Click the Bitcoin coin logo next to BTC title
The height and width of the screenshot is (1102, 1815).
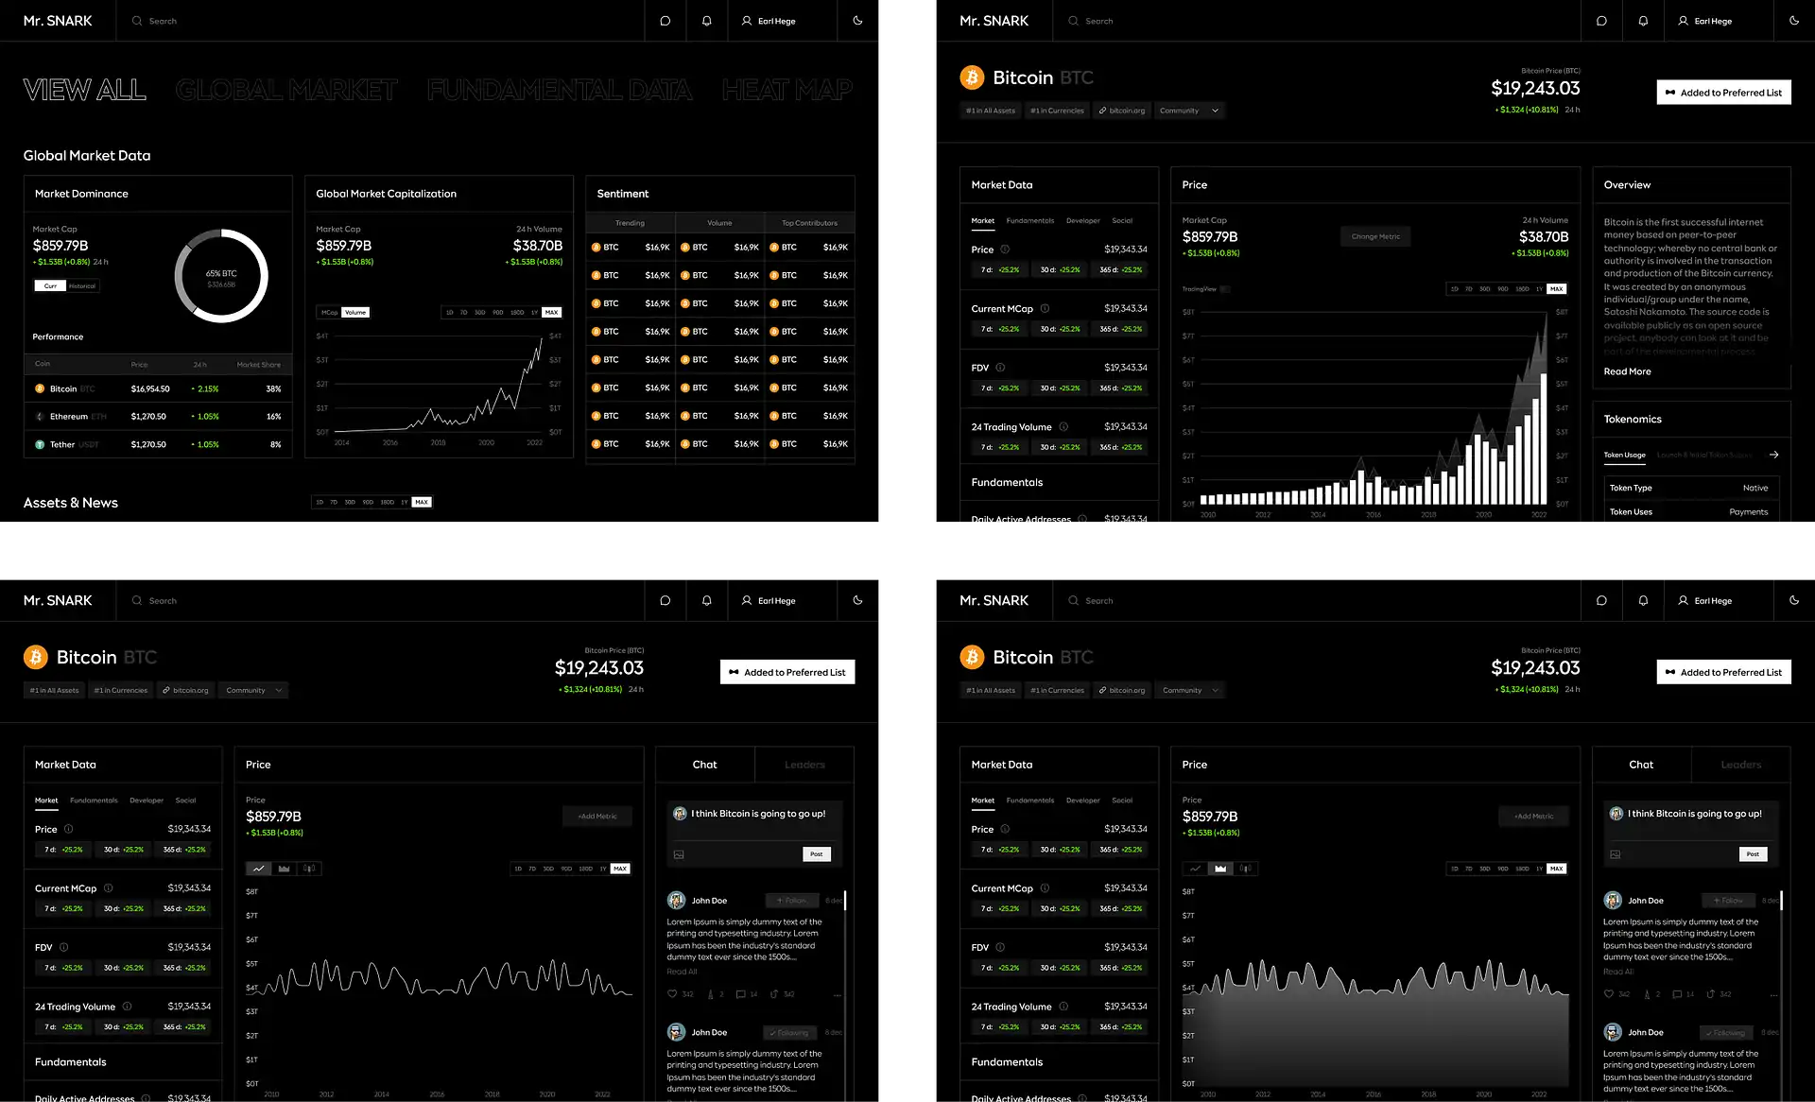tap(972, 77)
